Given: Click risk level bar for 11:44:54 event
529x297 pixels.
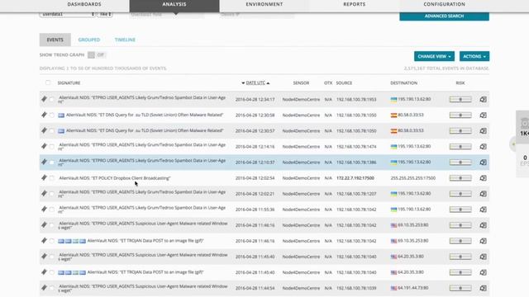Looking at the screenshot, I should click(x=460, y=288).
